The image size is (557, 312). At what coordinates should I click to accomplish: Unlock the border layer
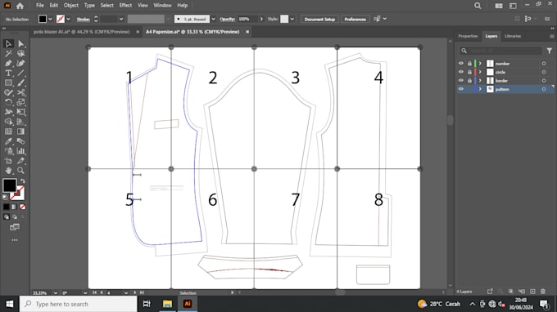469,80
